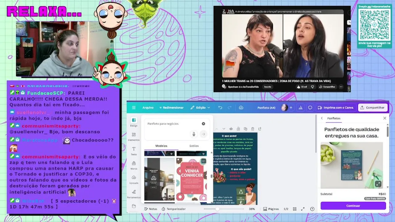Switch to the Modelos tab
395x222 pixels.
(161, 146)
